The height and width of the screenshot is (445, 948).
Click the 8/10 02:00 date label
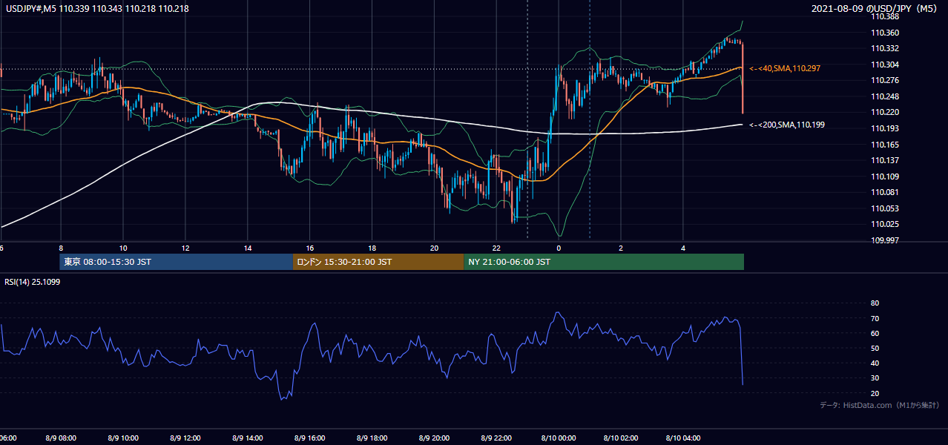[x=621, y=438]
